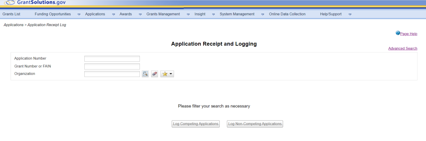Expand the Awards menu arrow

pyautogui.click(x=140, y=14)
